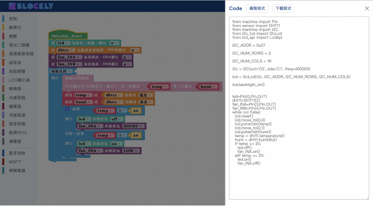Click the number 20 beside the ≥ operator
This screenshot has width=373, height=206.
coord(135,111)
